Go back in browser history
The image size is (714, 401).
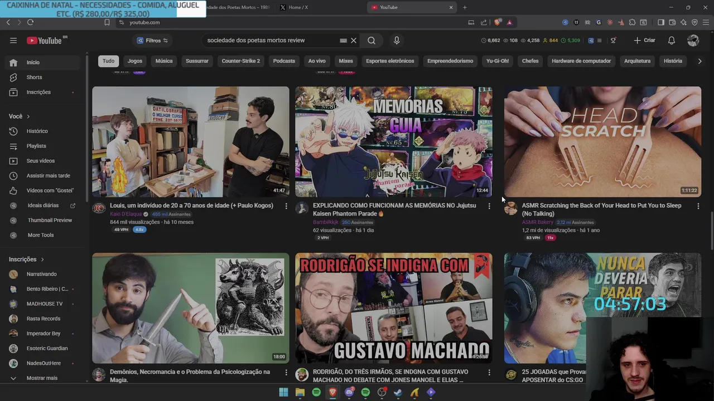(x=8, y=22)
